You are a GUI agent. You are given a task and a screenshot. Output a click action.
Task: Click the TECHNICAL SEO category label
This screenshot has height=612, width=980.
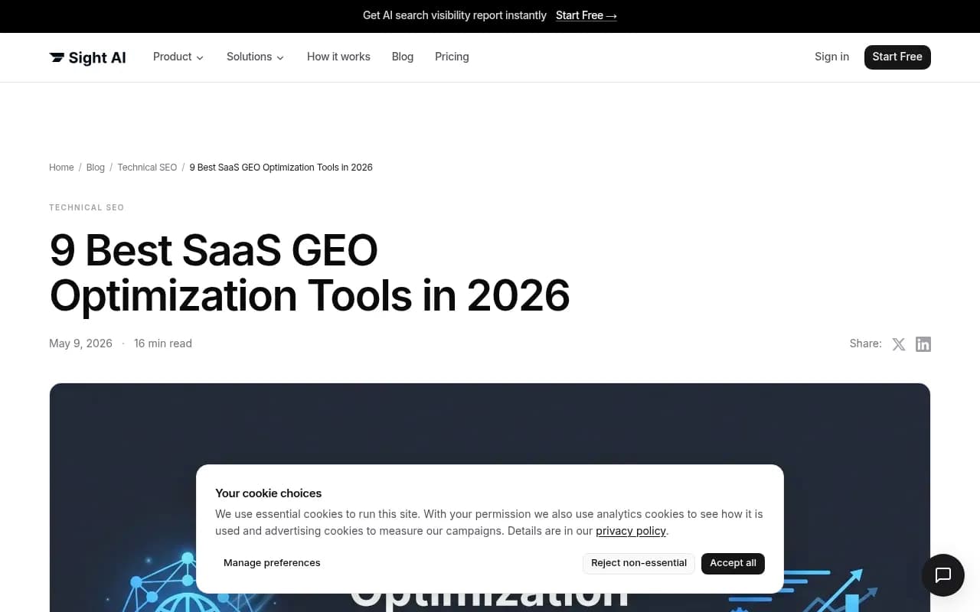pyautogui.click(x=87, y=207)
